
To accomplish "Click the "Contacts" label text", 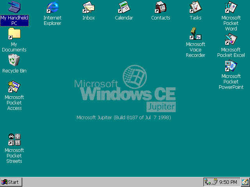I will click(161, 18).
